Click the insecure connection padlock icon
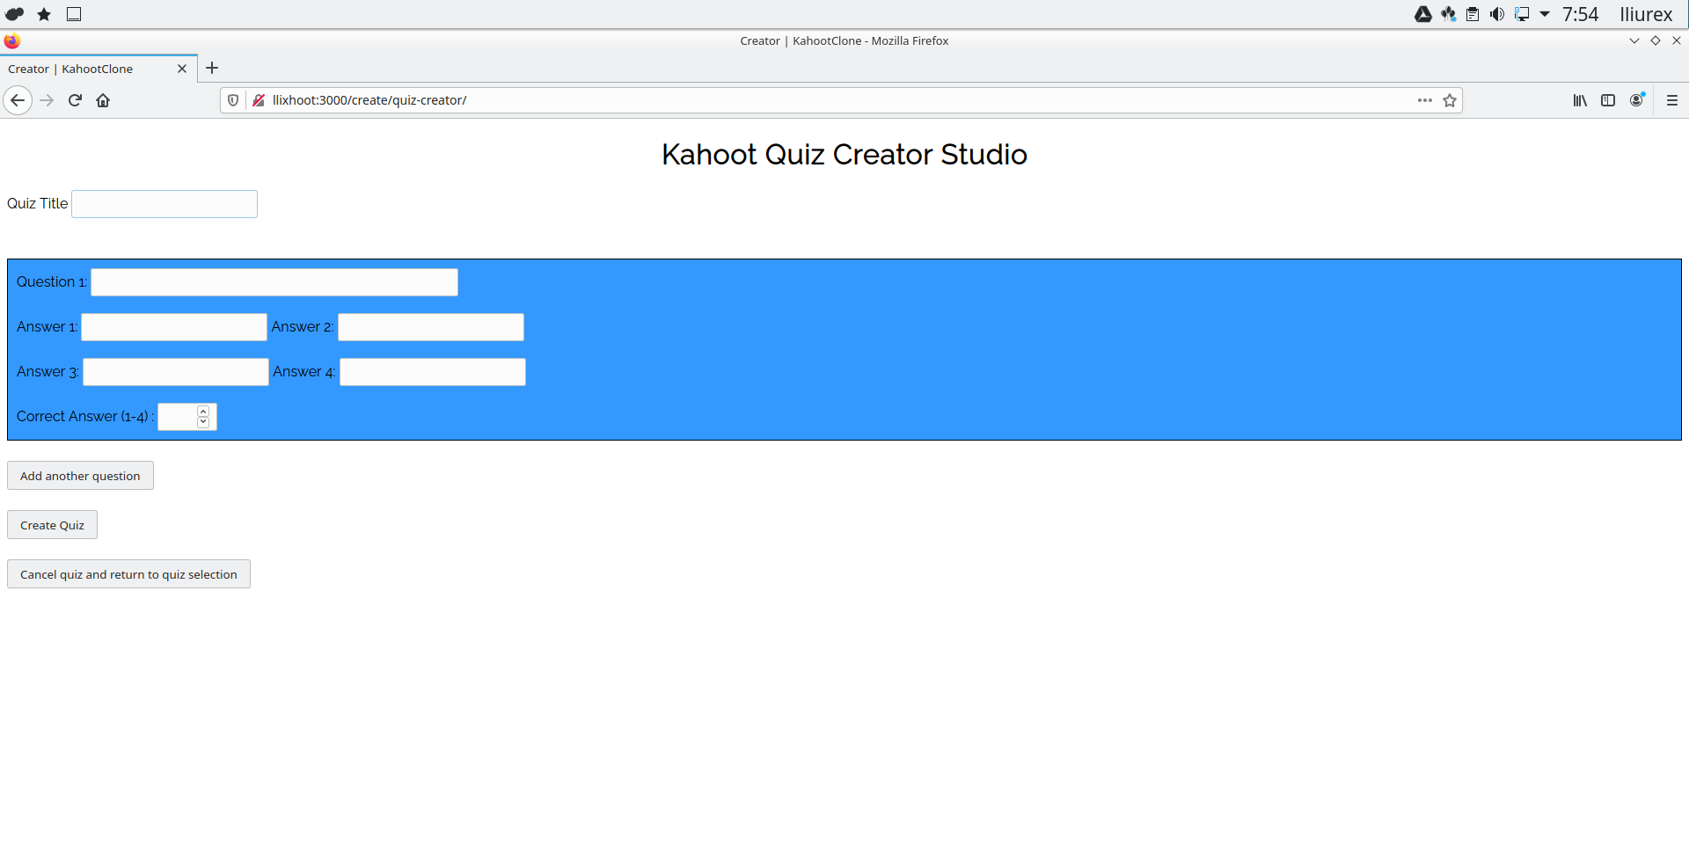The image size is (1689, 868). [x=259, y=100]
